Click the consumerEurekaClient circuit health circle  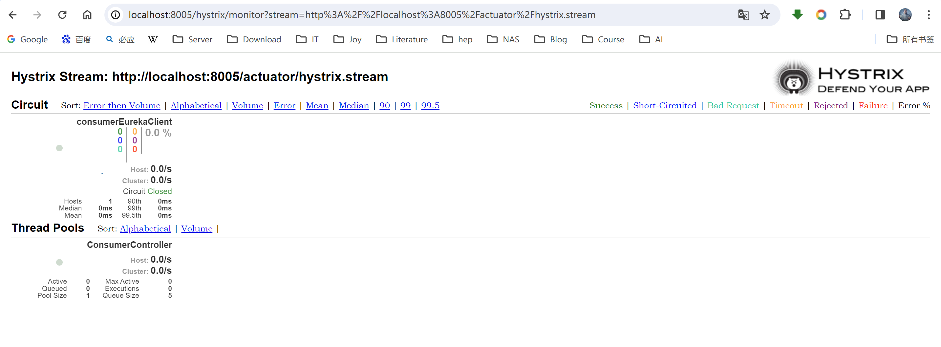click(x=59, y=148)
